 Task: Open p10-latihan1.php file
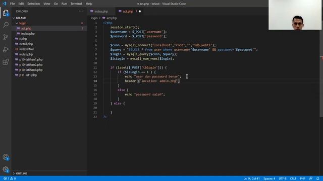click(x=31, y=59)
